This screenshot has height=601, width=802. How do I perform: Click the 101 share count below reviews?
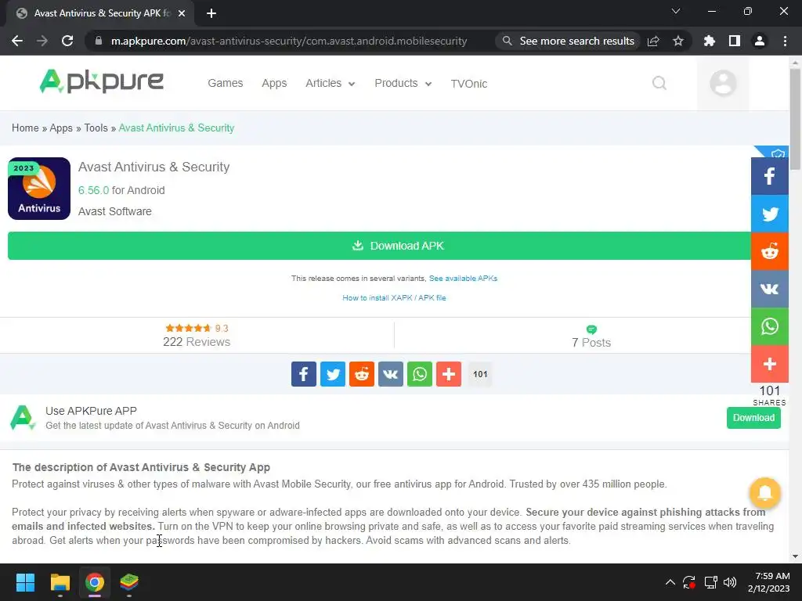(480, 374)
